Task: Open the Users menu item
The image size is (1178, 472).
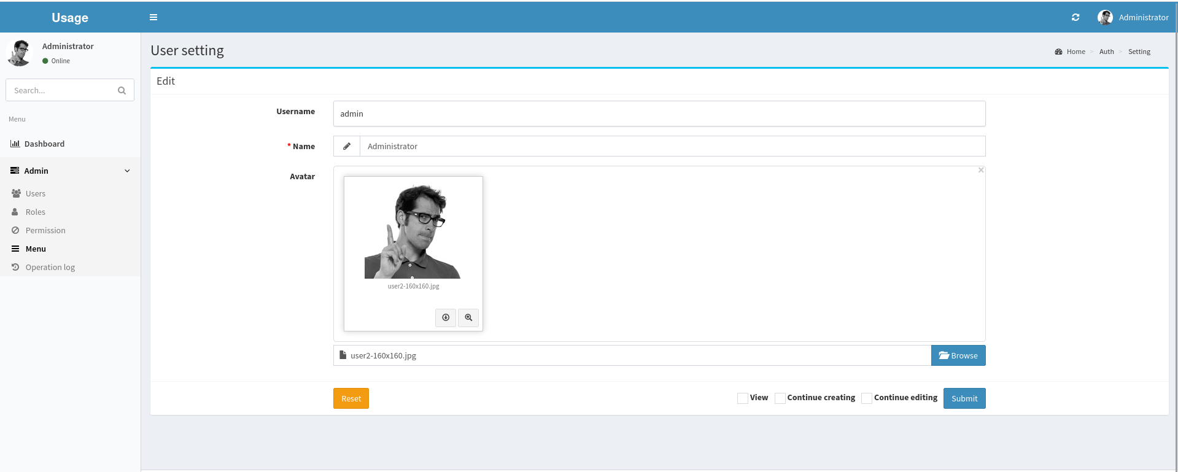Action: click(36, 193)
